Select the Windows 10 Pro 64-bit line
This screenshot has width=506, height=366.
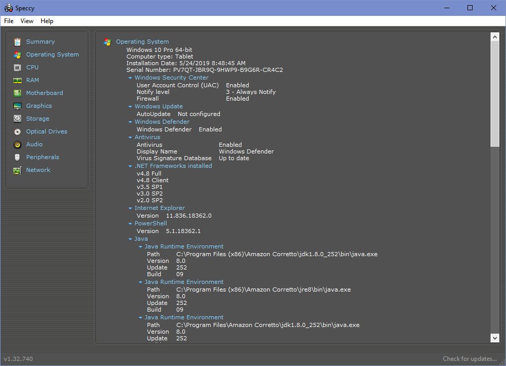pos(159,50)
